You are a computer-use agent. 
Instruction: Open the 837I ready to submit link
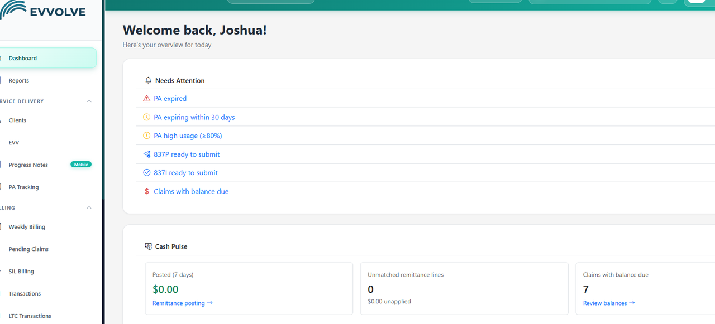185,173
